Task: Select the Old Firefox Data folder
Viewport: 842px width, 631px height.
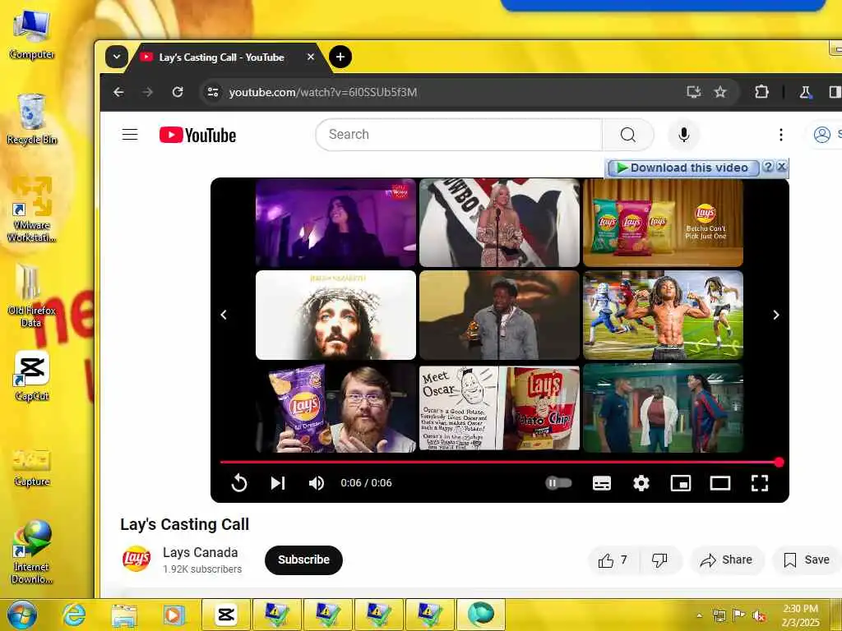Action: point(32,295)
